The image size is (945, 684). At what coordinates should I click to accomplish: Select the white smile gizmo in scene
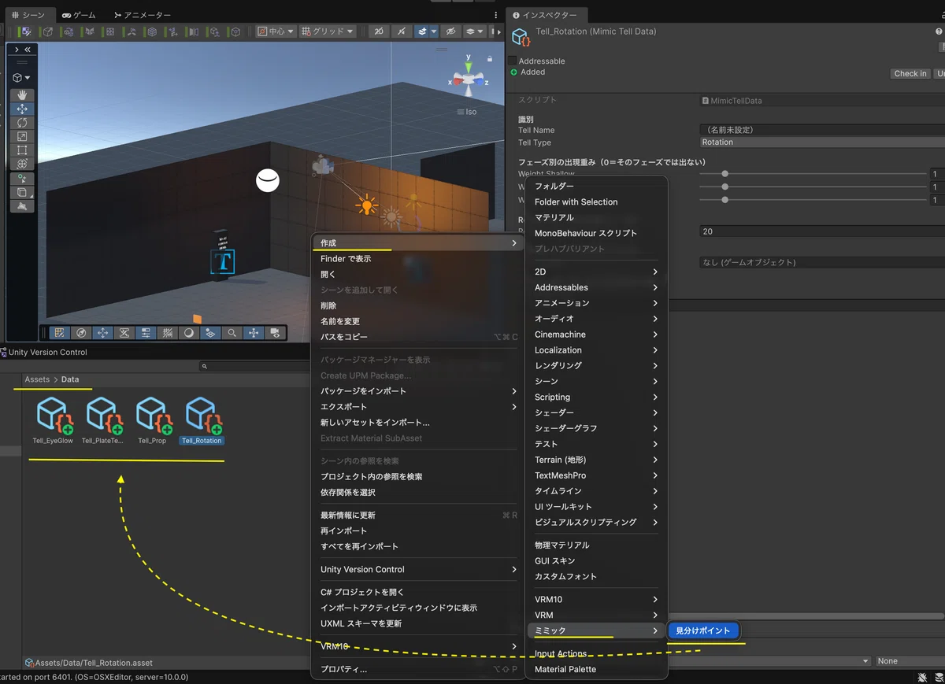pos(268,180)
